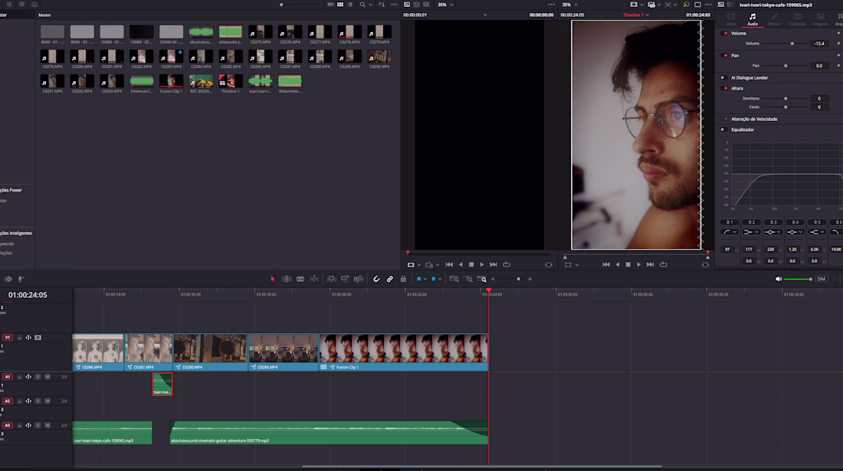Image resolution: width=843 pixels, height=471 pixels.
Task: Toggle Alteração de Velocidade section
Action: [x=725, y=119]
